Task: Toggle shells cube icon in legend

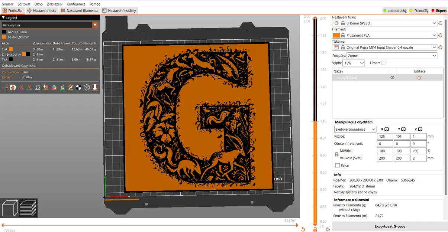Action: tap(87, 87)
